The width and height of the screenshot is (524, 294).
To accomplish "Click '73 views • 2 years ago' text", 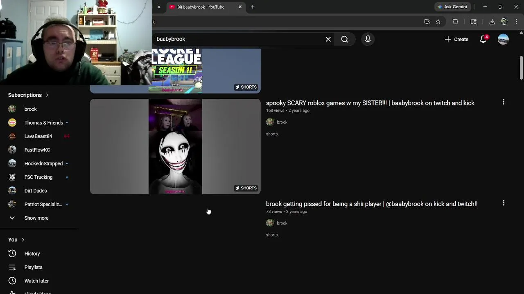I will (x=287, y=212).
